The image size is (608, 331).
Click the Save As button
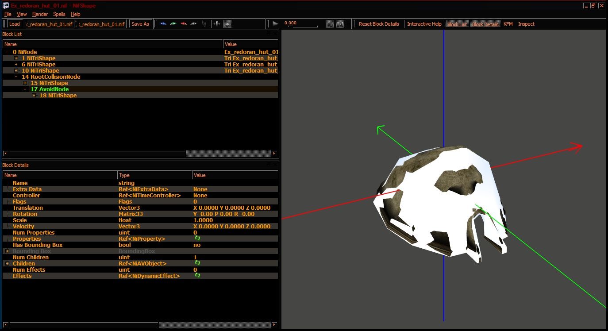140,24
